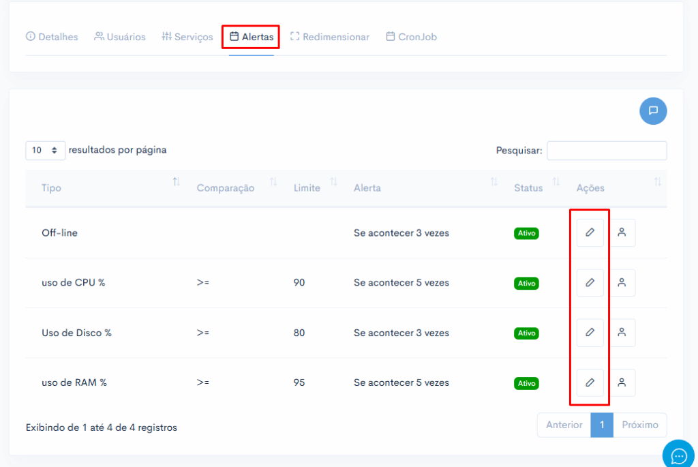This screenshot has width=698, height=467.
Task: Open results per page dropdown
Action: click(46, 151)
